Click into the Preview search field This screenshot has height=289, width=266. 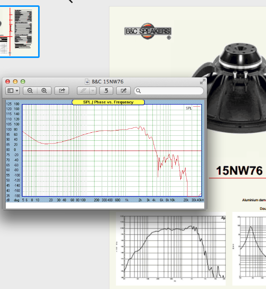169,91
